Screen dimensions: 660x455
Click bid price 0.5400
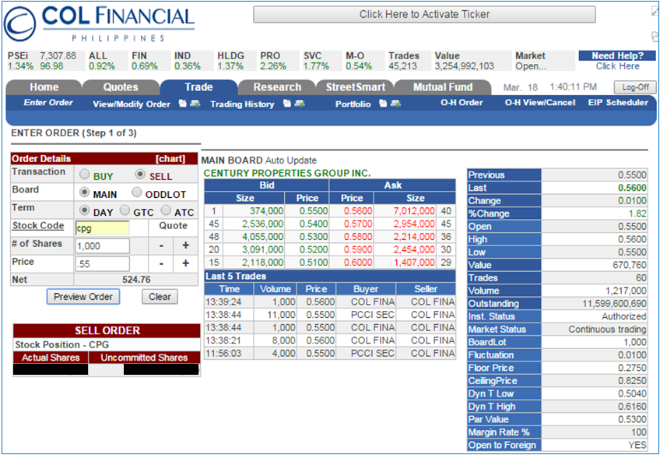tap(313, 224)
